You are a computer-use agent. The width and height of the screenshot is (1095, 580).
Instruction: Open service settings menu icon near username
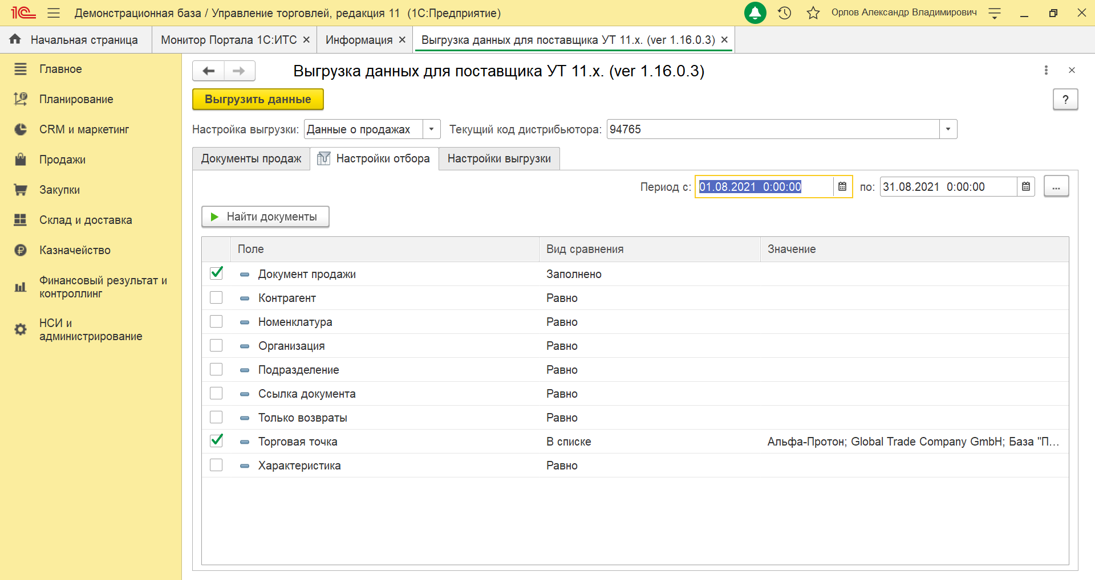click(x=995, y=13)
